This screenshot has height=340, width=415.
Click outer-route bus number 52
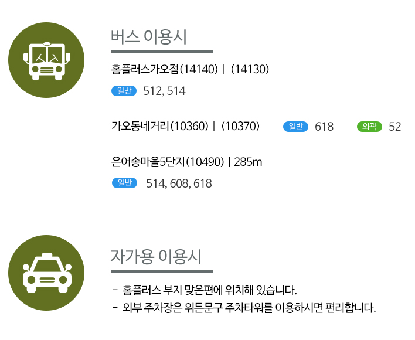point(395,127)
